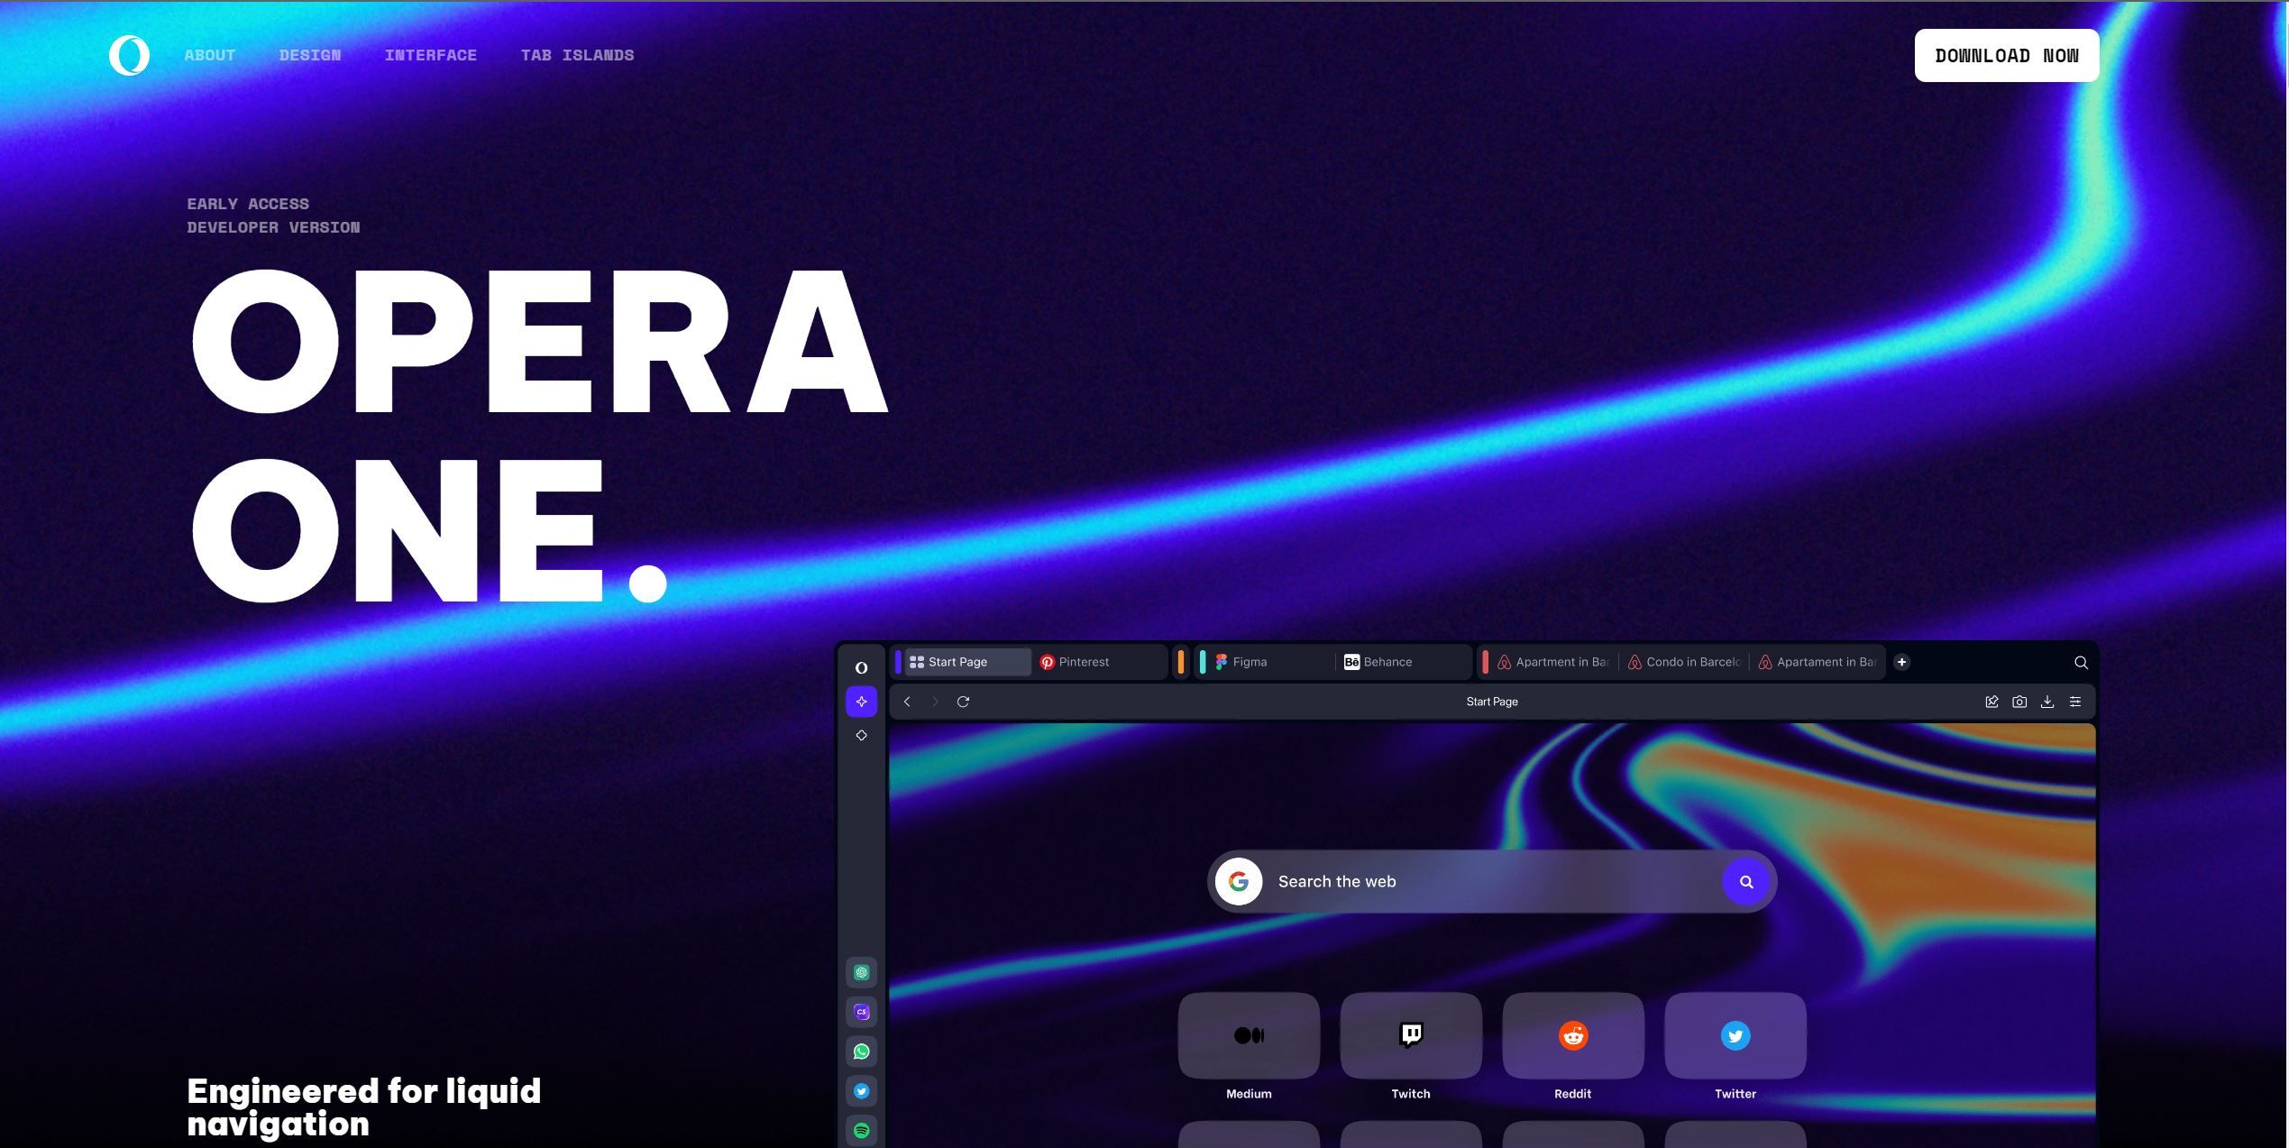This screenshot has width=2289, height=1148.
Task: Expand the INTERFACE navigation section
Action: point(430,54)
